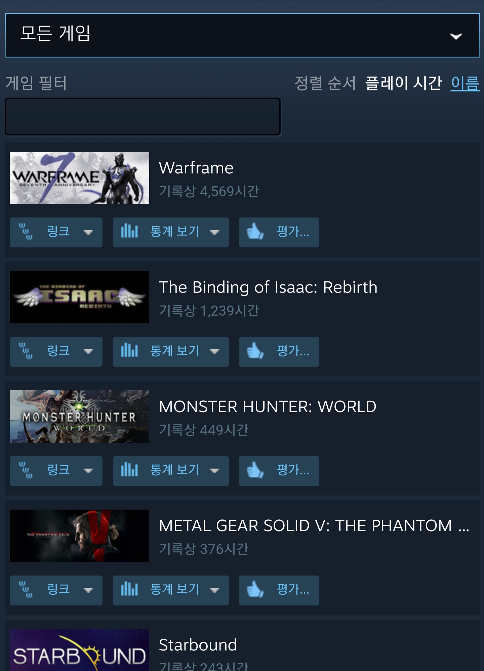Viewport: 484px width, 671px height.
Task: Expand 통계 보기 dropdown for Binding of Isaac
Action: [x=214, y=352]
